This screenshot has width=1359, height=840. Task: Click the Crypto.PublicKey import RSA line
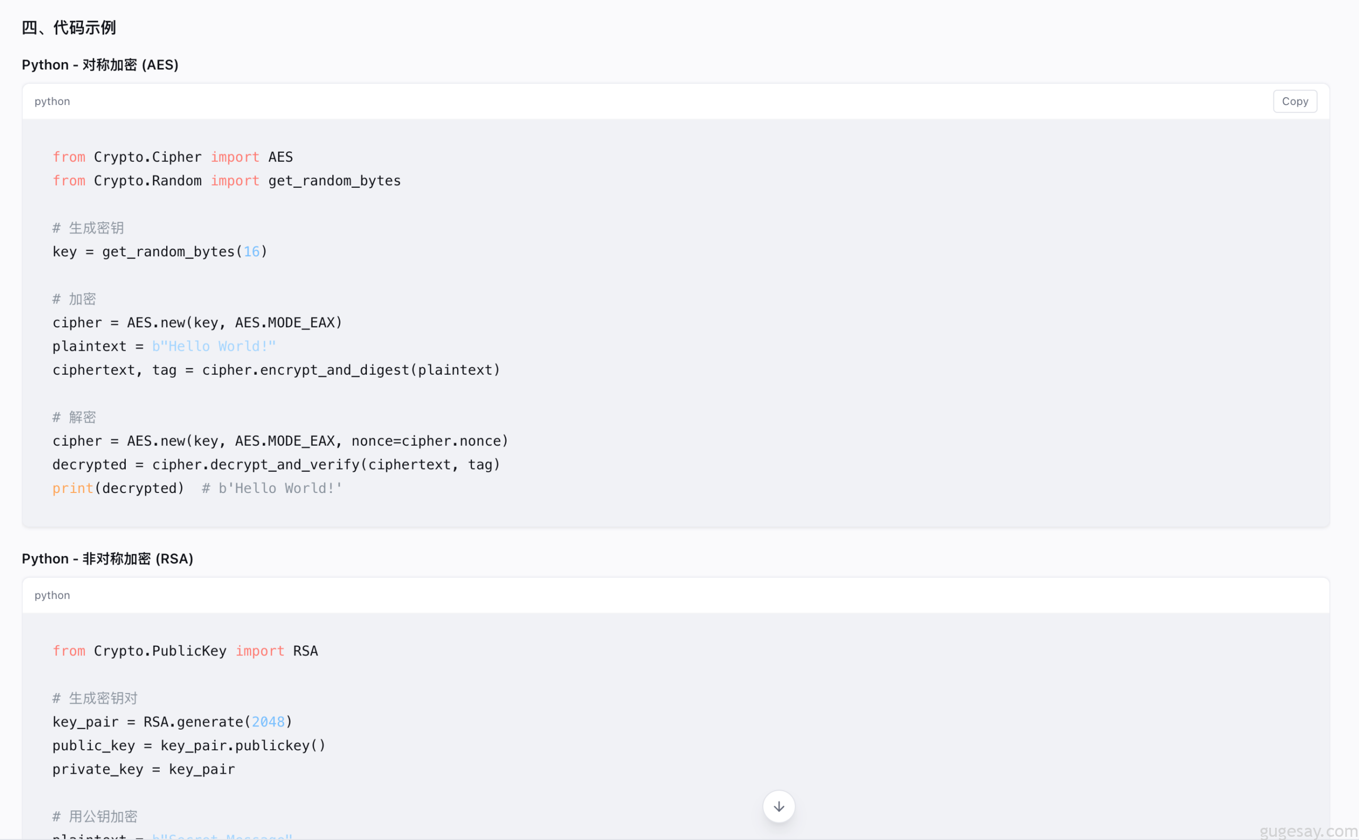[x=185, y=651]
